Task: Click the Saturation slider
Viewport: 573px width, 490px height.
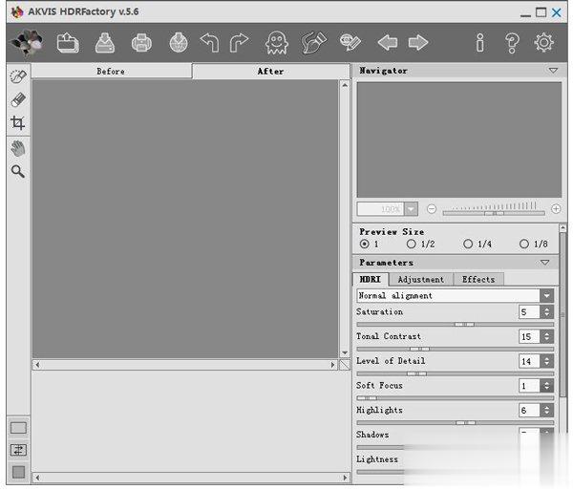Action: coord(455,324)
